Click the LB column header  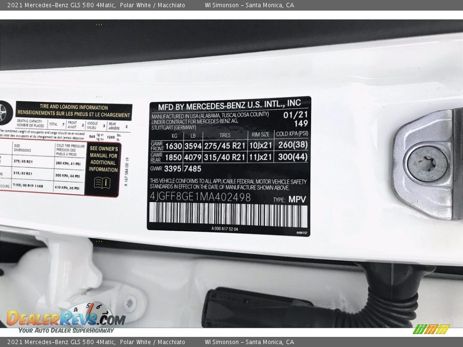click(x=193, y=136)
